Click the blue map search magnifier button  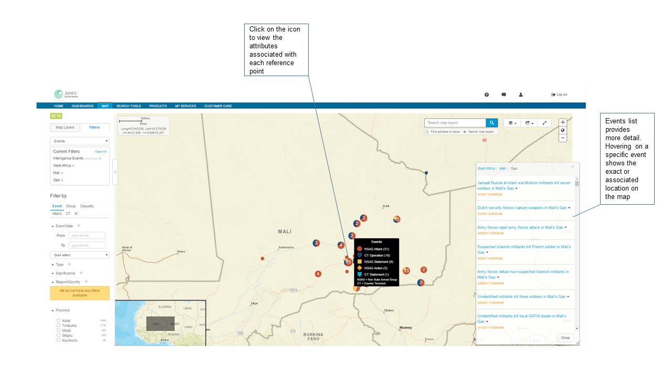coord(491,123)
